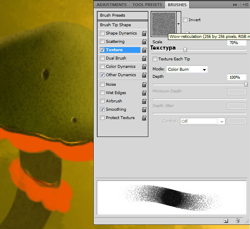The width and height of the screenshot is (250, 229).
Task: Click the Depth 100% value field
Action: click(x=237, y=77)
